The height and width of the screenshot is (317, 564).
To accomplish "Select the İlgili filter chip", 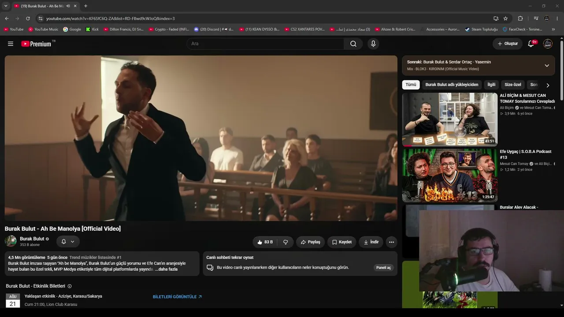I will click(x=491, y=85).
